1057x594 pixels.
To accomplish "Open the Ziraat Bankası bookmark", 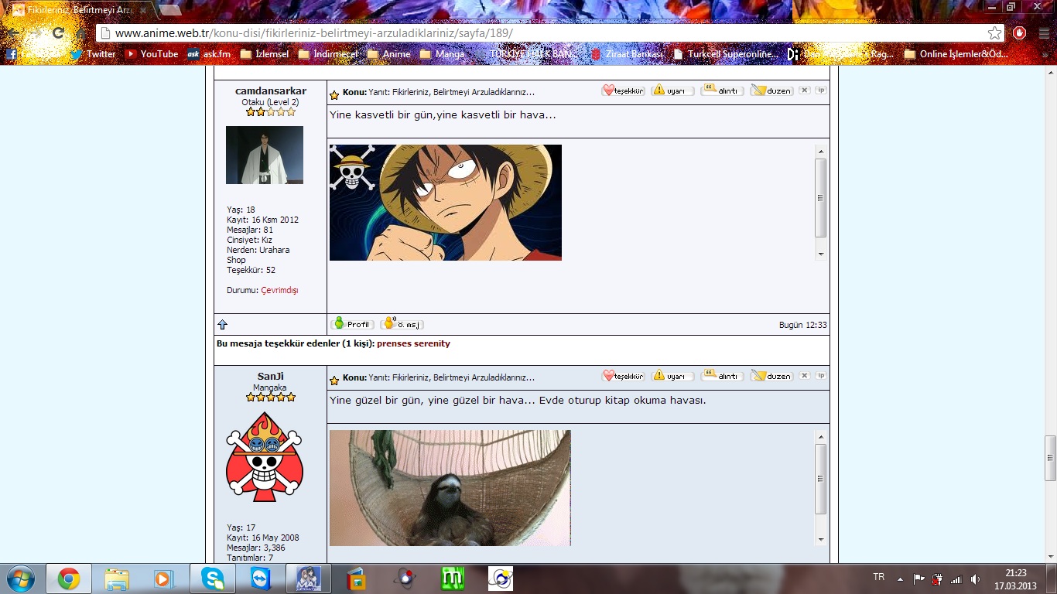I will pos(627,54).
